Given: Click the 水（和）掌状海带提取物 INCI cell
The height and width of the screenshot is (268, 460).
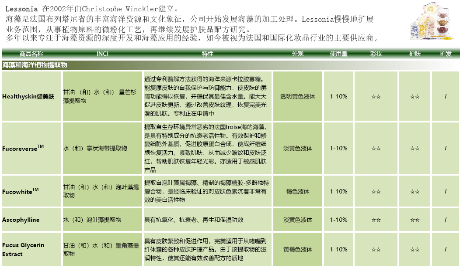Looking at the screenshot, I should (x=95, y=148).
